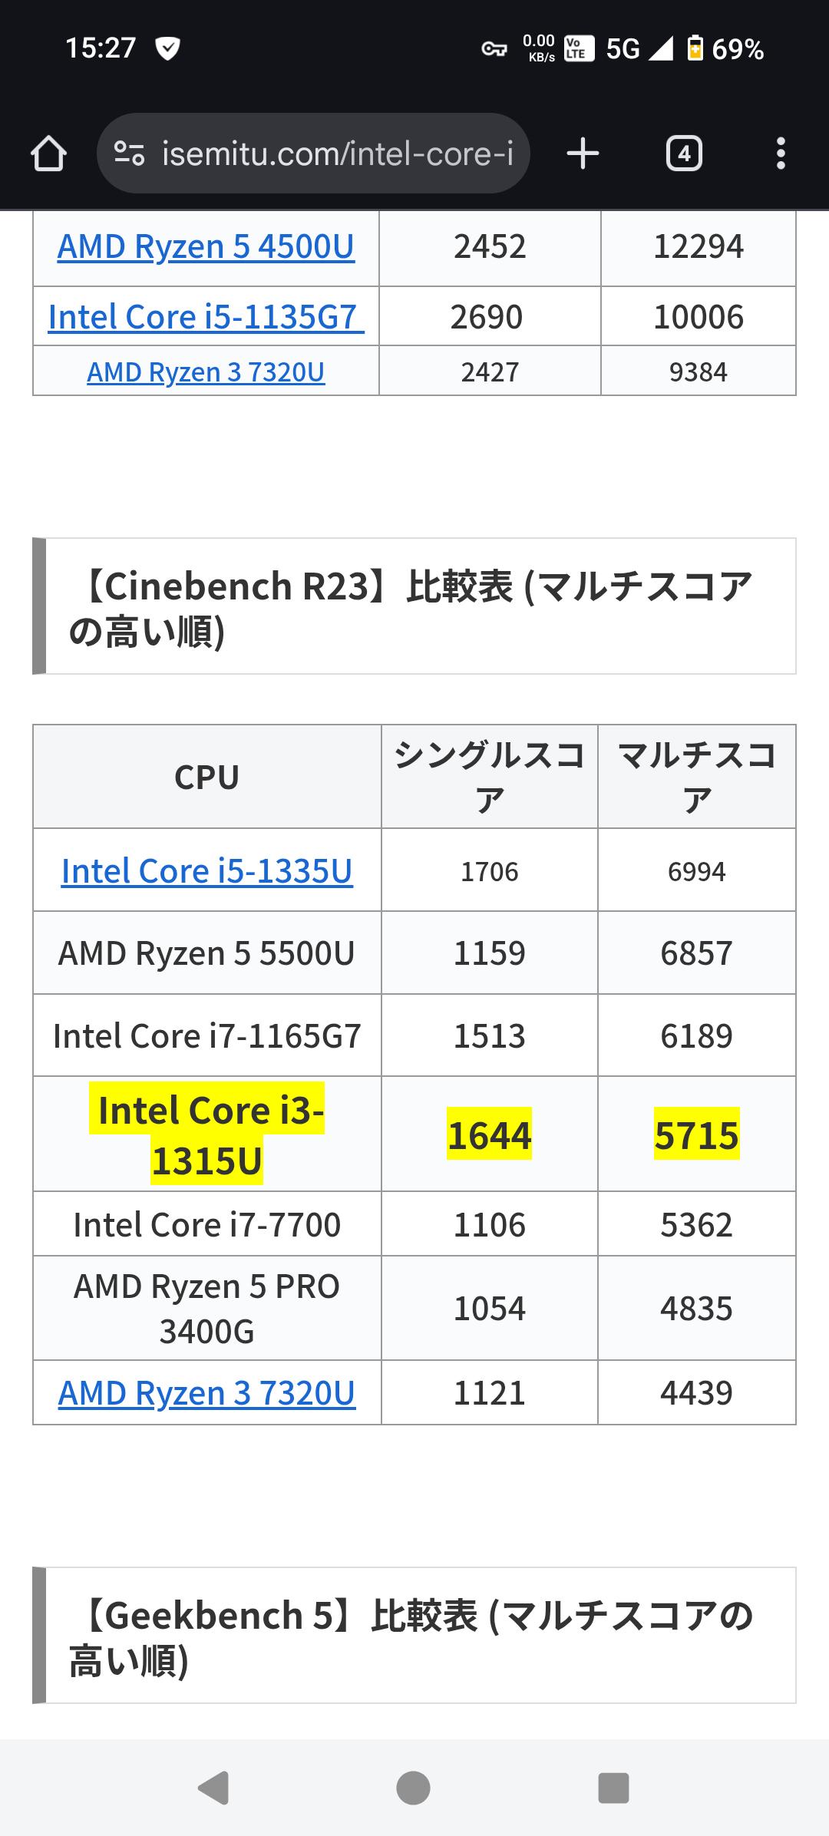The width and height of the screenshot is (829, 1836).
Task: Open the AMD Ryzen 5 4500U link
Action: pyautogui.click(x=206, y=247)
